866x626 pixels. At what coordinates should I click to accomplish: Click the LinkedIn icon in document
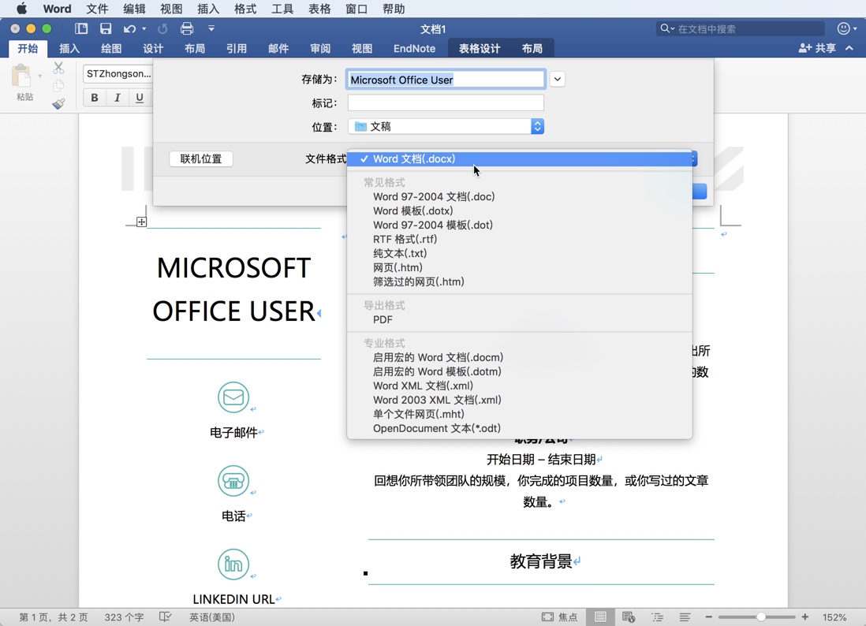[233, 565]
